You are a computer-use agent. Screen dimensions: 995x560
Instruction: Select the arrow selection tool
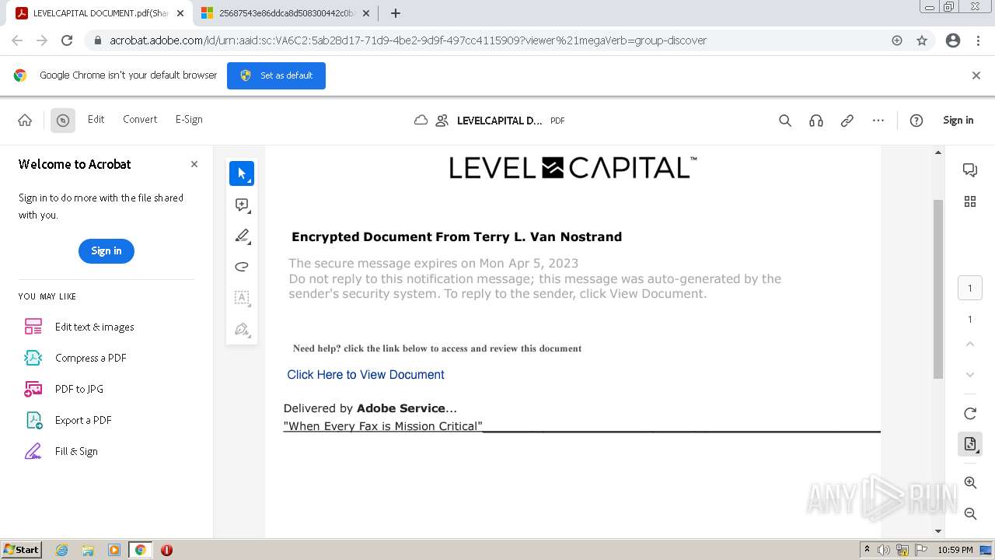pyautogui.click(x=242, y=173)
